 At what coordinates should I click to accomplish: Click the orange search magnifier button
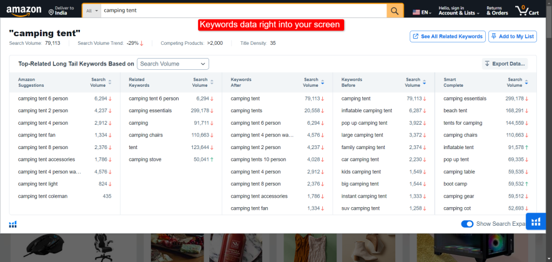395,11
